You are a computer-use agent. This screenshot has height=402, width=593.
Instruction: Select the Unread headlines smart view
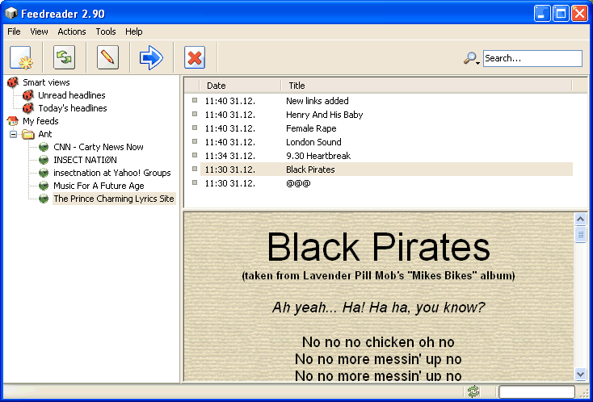[71, 95]
